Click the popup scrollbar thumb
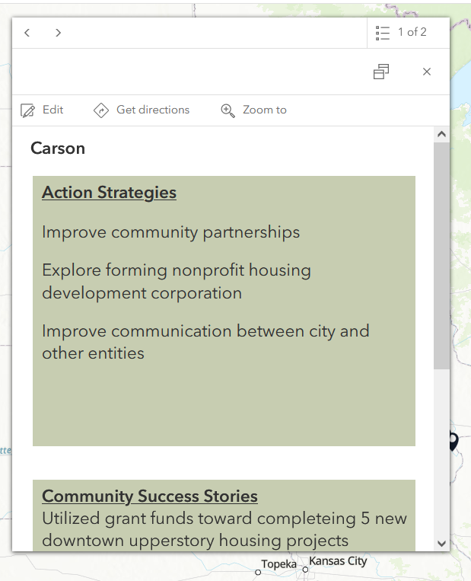 pos(441,255)
